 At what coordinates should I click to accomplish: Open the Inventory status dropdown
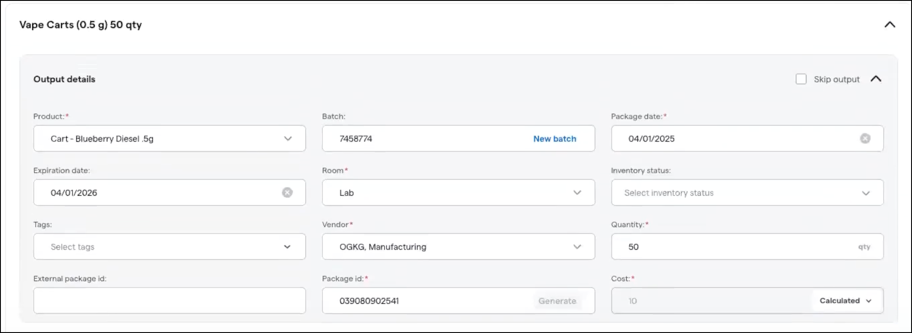pyautogui.click(x=747, y=193)
